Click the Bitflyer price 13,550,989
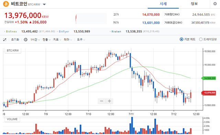Image resolution: width=220 pixels, height=135 pixels. 82,31
